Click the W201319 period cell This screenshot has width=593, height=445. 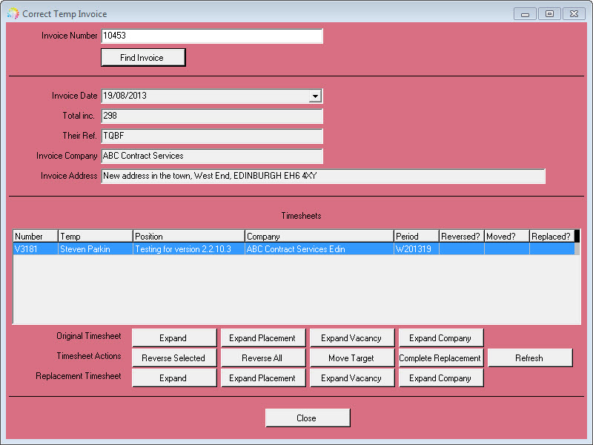[417, 249]
